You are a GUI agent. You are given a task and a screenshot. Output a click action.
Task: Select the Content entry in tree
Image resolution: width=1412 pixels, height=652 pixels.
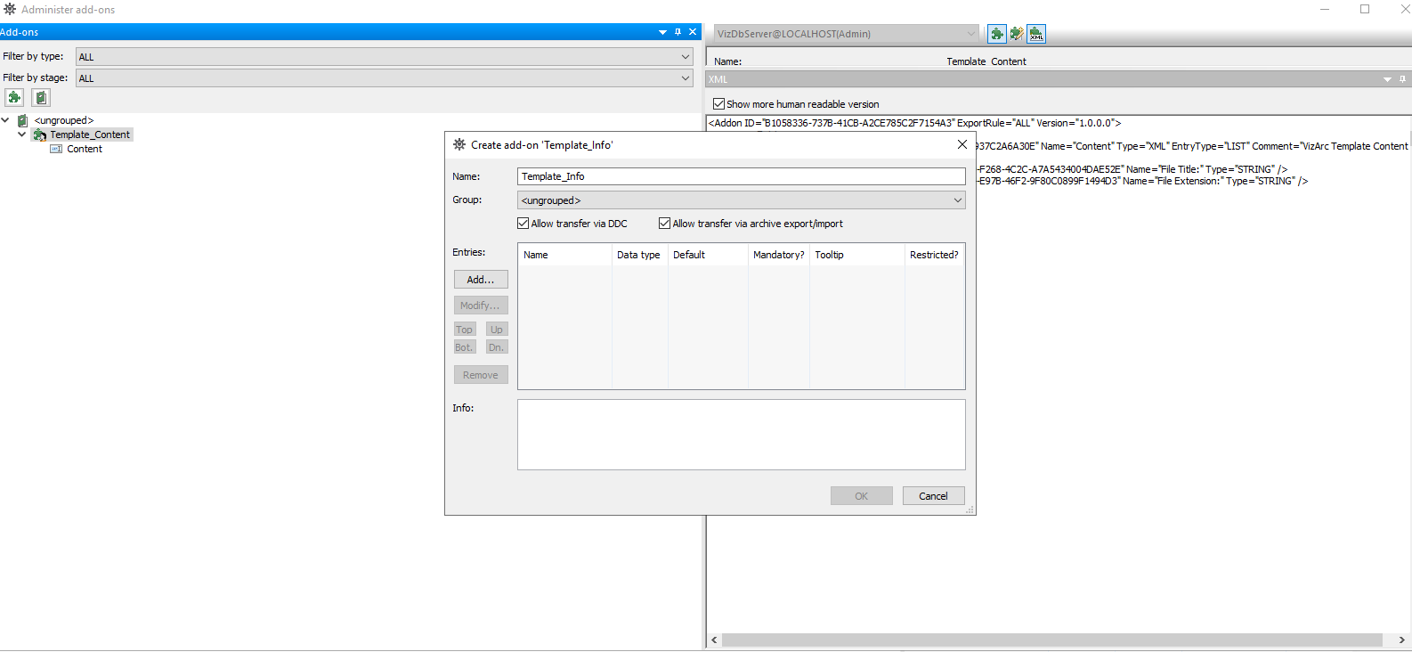[84, 149]
